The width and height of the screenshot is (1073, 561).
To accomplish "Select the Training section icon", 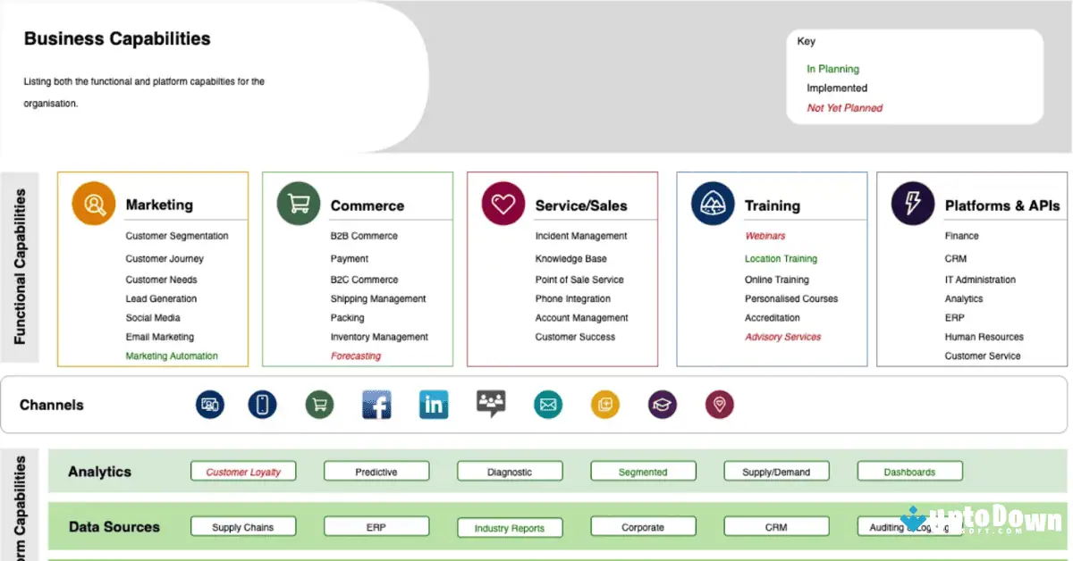I will point(713,205).
